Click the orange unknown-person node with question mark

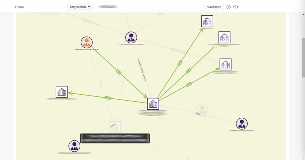86,43
